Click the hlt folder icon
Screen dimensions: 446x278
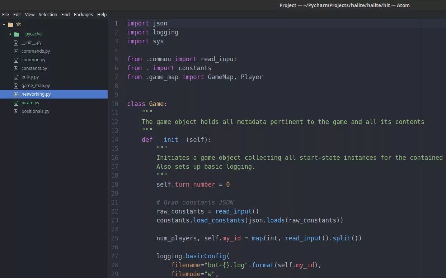[x=10, y=24]
